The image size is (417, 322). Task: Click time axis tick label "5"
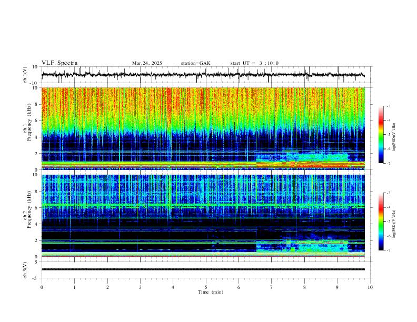pyautogui.click(x=206, y=287)
